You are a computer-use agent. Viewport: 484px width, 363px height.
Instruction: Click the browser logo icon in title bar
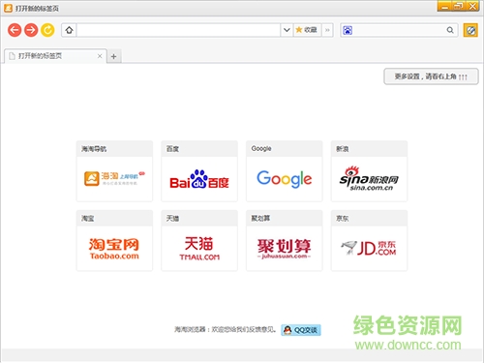(x=8, y=9)
